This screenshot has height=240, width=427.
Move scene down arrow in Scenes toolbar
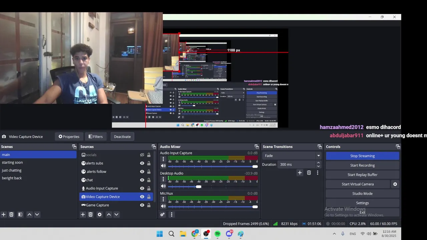(x=37, y=215)
